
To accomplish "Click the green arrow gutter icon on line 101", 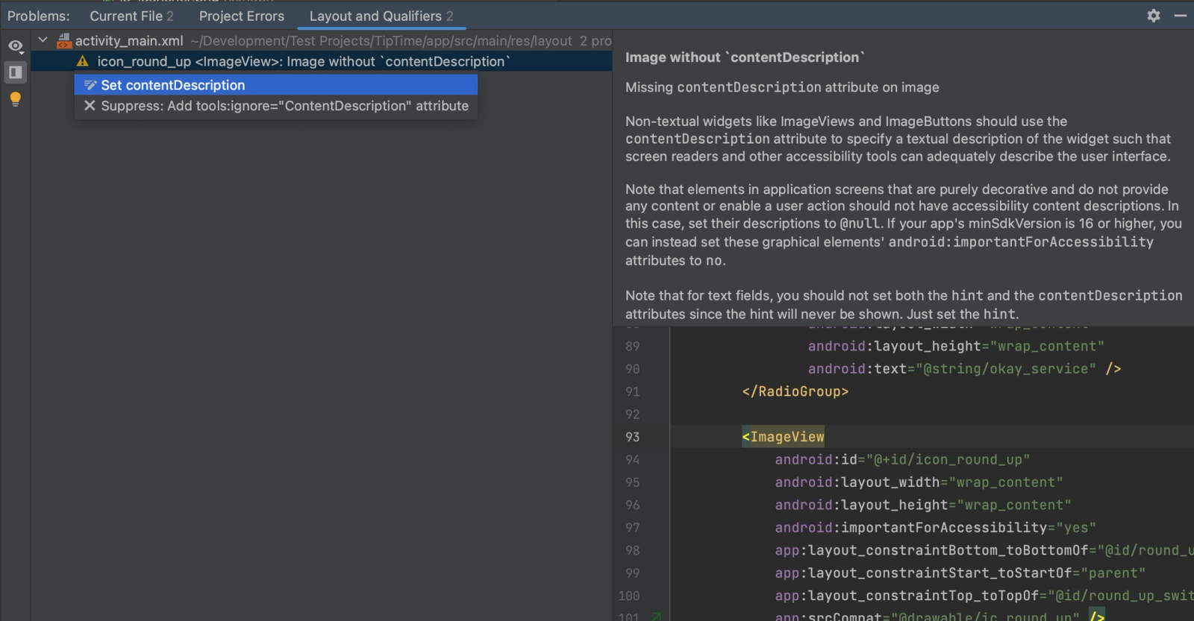I will point(657,616).
